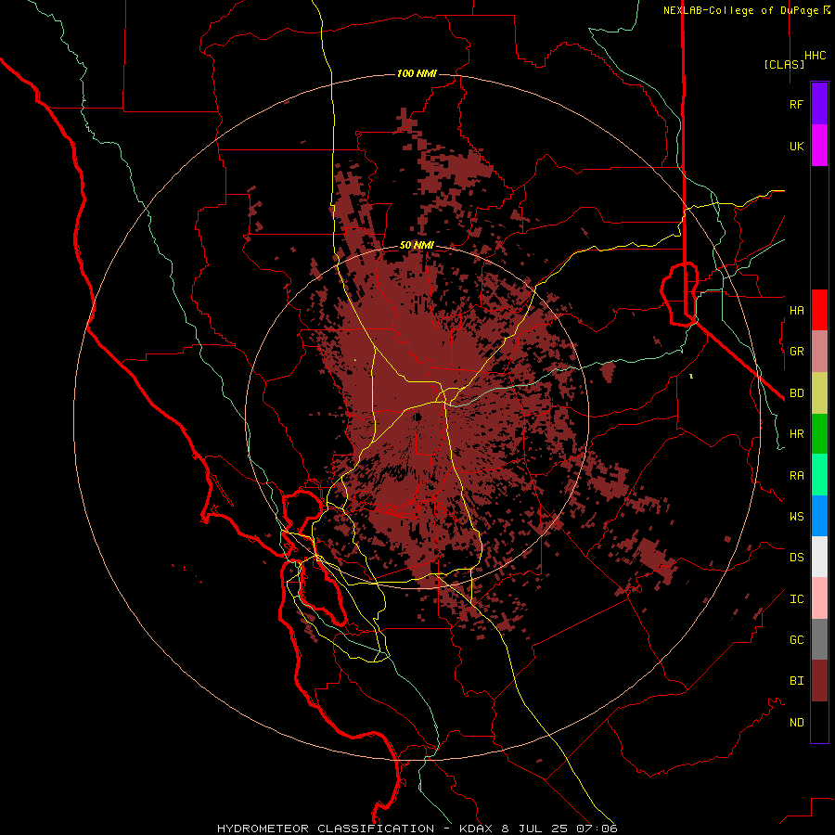The width and height of the screenshot is (835, 835).
Task: Click the IC legend label
Action: [796, 599]
